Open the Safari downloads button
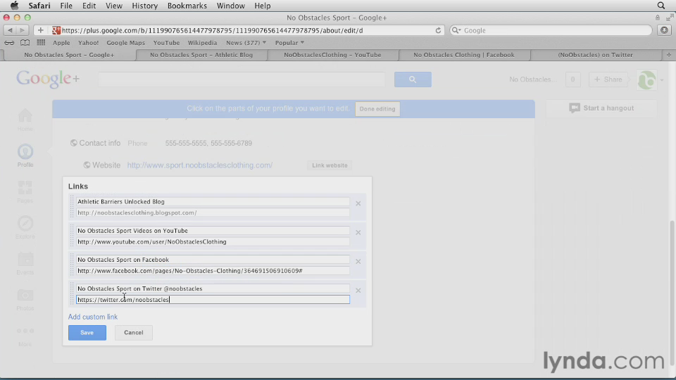The width and height of the screenshot is (676, 380). pyautogui.click(x=664, y=30)
